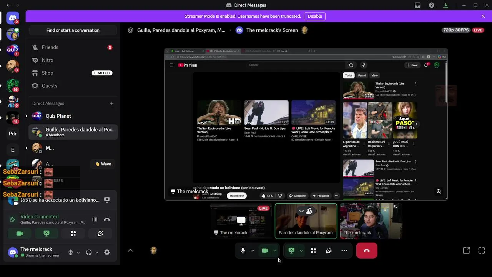This screenshot has width=492, height=277.
Task: Toggle noise suppression waveform icon
Action: [95, 219]
